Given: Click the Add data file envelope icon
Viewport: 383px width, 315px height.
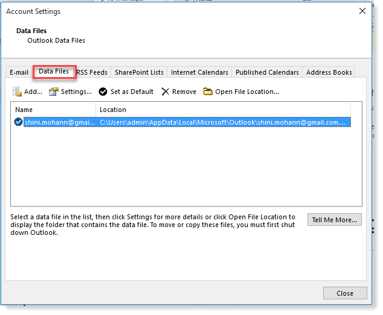Looking at the screenshot, I should point(17,92).
